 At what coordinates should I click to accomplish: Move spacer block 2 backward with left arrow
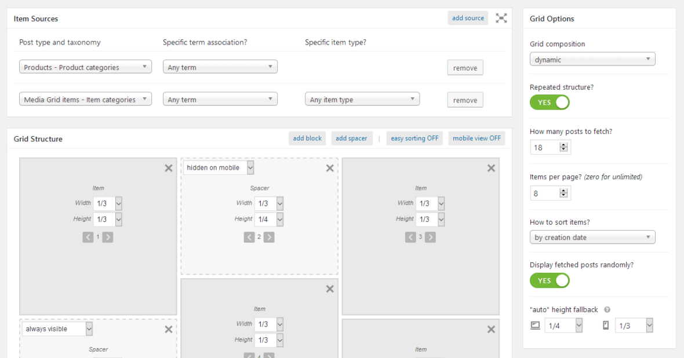[x=249, y=237]
